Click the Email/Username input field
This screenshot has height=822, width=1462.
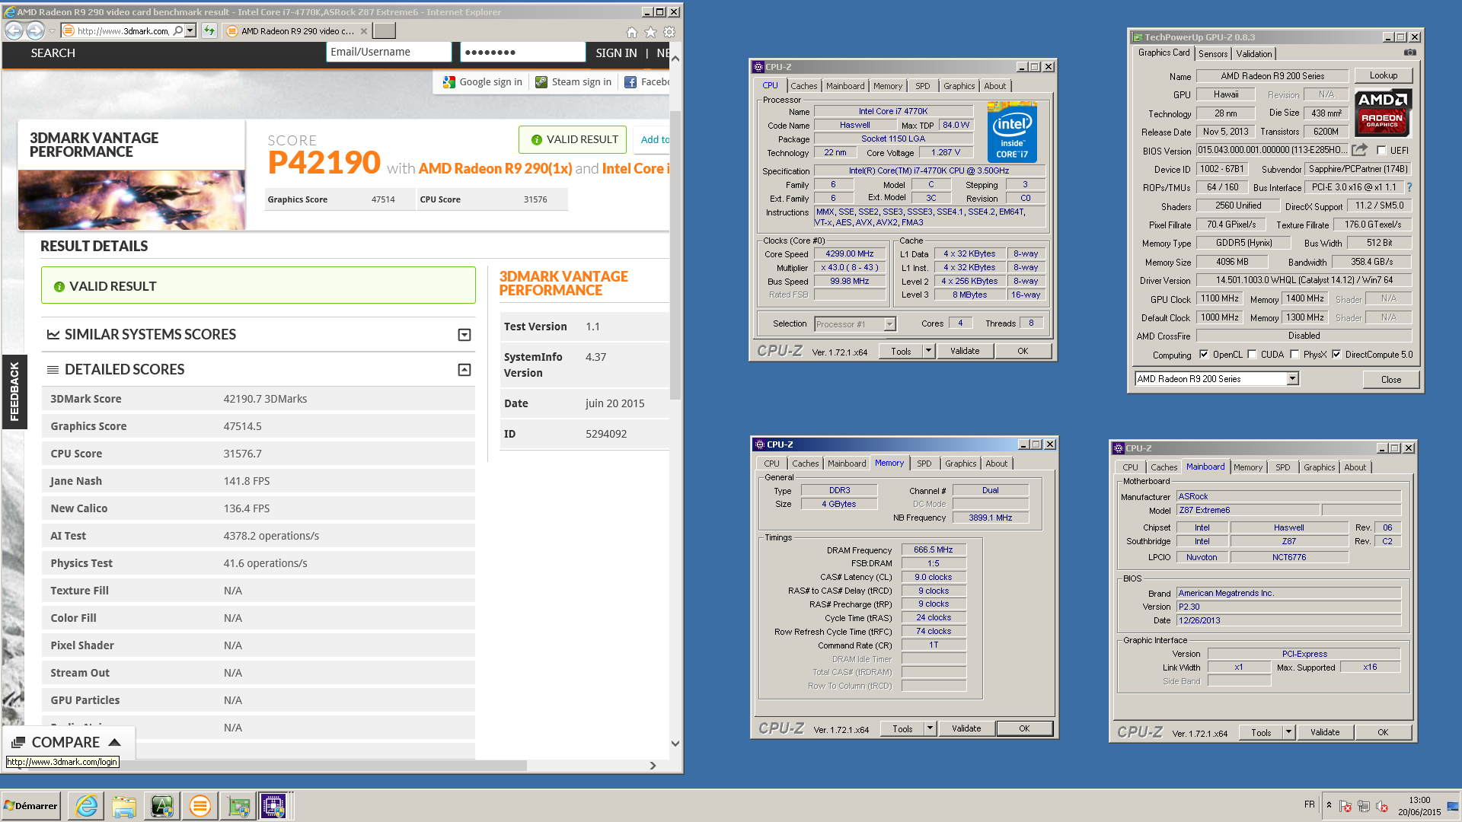tap(388, 52)
